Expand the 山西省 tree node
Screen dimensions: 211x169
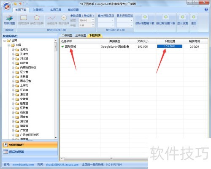[13, 63]
